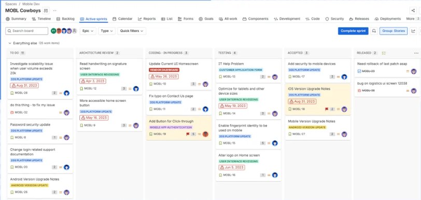Switch to the Timeline tab

(41, 19)
